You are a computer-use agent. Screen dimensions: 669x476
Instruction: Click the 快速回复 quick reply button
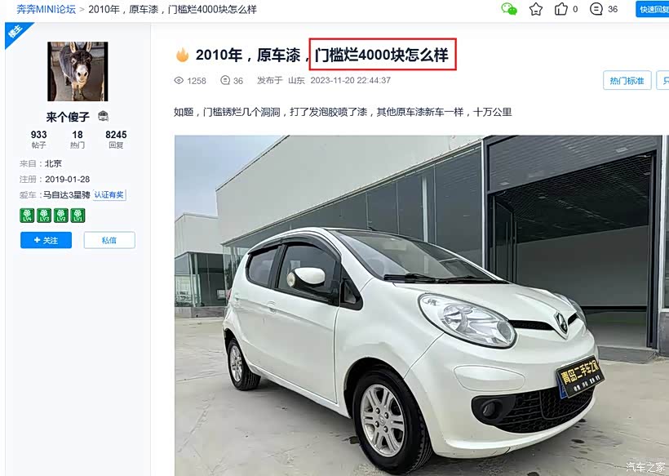click(653, 9)
